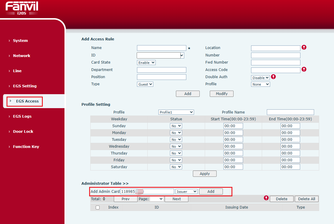Click the Fwd Number input field
The height and width of the screenshot is (224, 334).
[276, 62]
